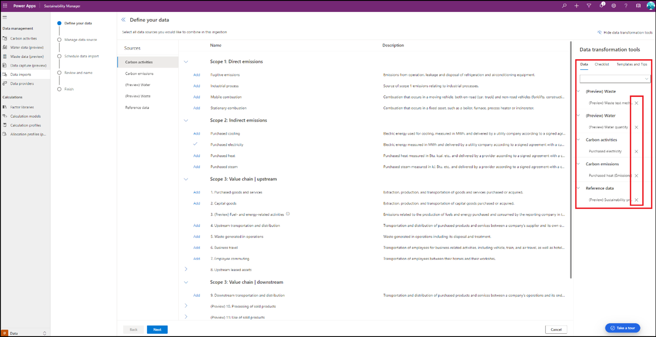This screenshot has height=337, width=656.
Task: Click the Name column header
Action: pyautogui.click(x=216, y=45)
